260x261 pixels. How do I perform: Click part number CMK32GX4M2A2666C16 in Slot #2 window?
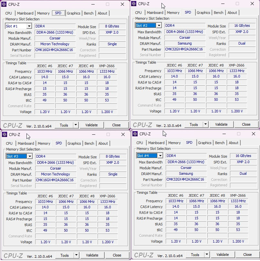coord(185,49)
